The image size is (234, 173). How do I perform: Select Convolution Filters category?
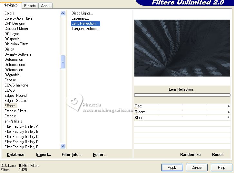pos(18,18)
